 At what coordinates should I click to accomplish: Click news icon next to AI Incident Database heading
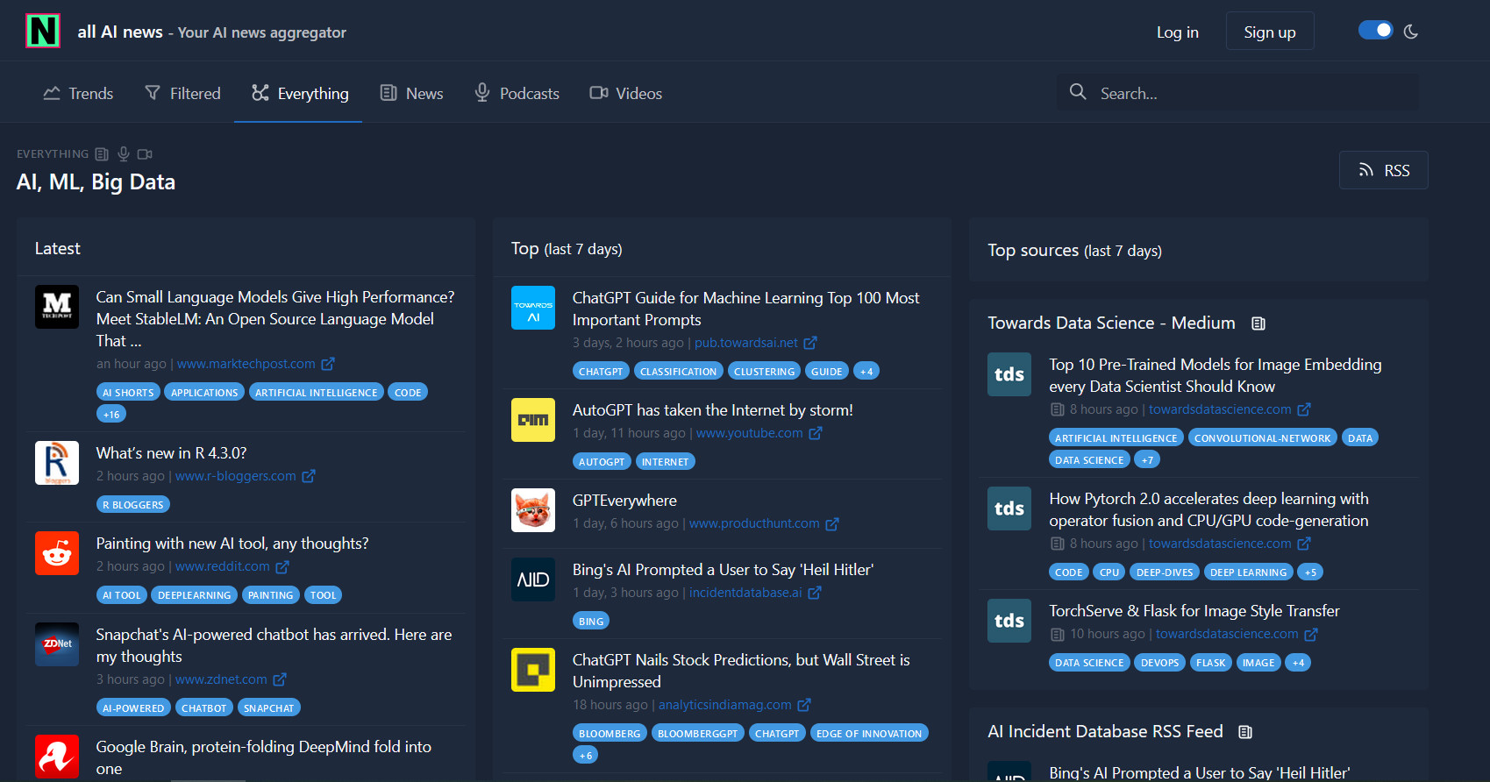[x=1245, y=732]
